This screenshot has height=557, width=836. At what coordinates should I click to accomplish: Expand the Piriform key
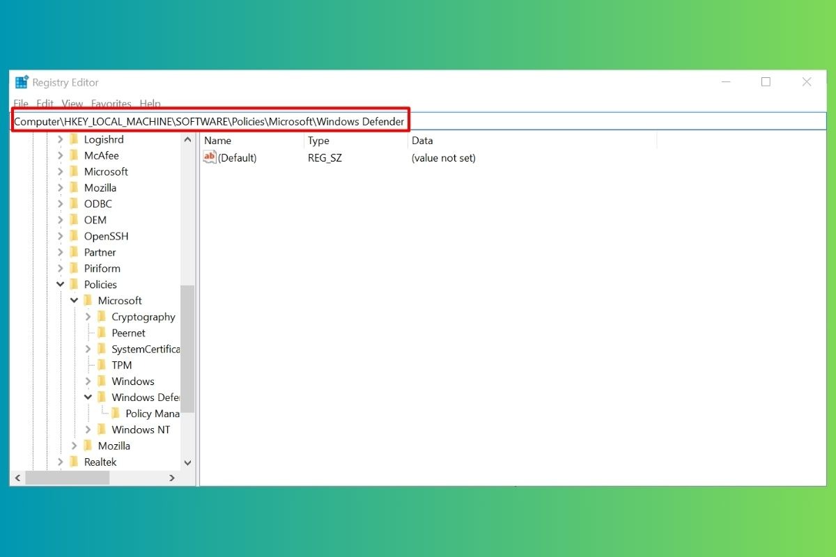coord(61,268)
